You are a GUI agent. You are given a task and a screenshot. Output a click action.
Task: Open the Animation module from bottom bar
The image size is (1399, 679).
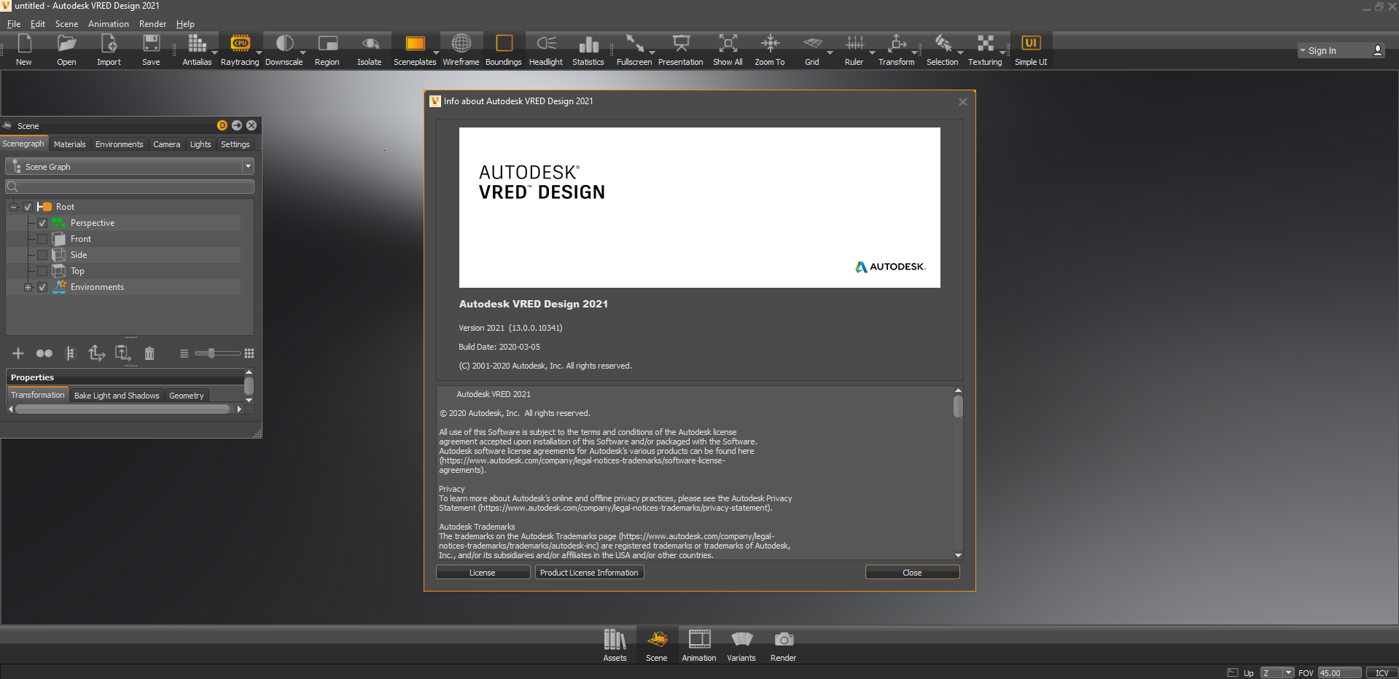coord(699,645)
